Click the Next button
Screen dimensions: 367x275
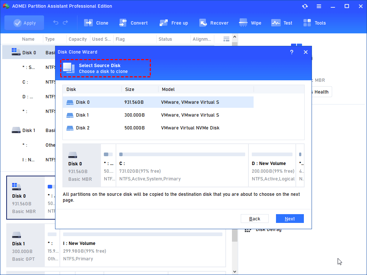coord(290,219)
